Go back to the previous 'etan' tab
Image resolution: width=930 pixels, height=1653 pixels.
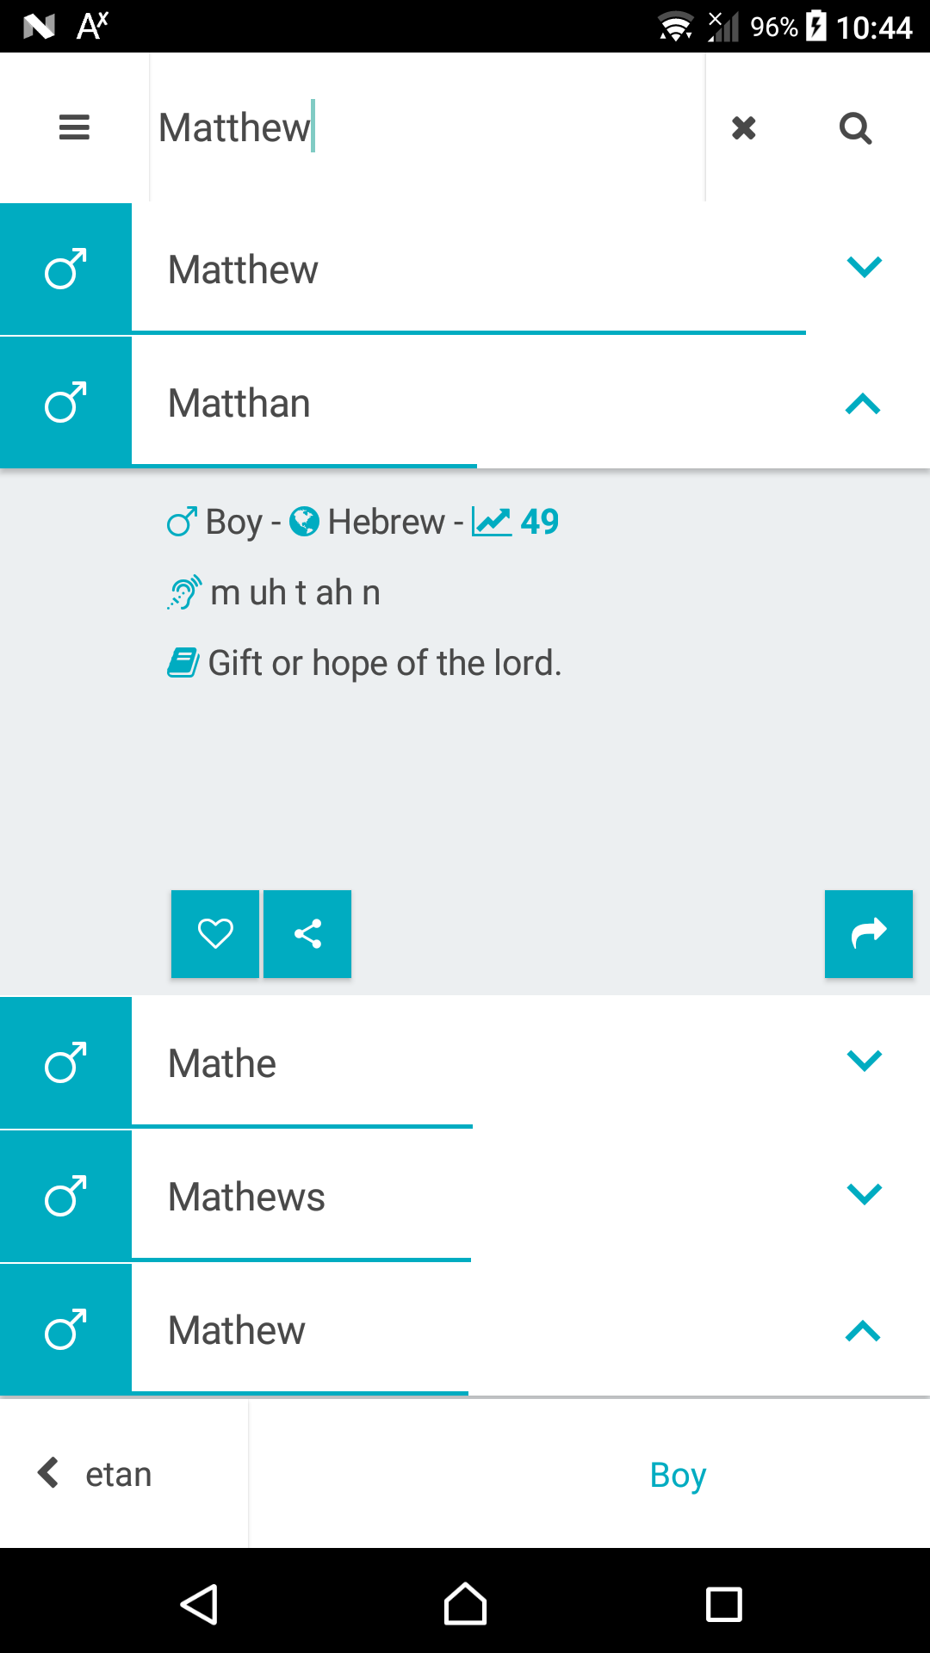pos(96,1474)
